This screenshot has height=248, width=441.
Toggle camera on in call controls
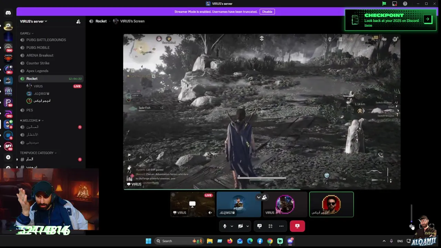[240, 226]
